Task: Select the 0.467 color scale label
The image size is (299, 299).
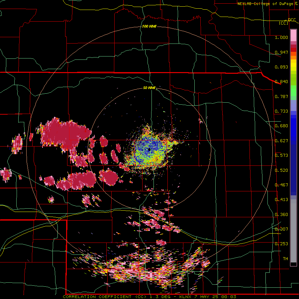Action: click(281, 185)
